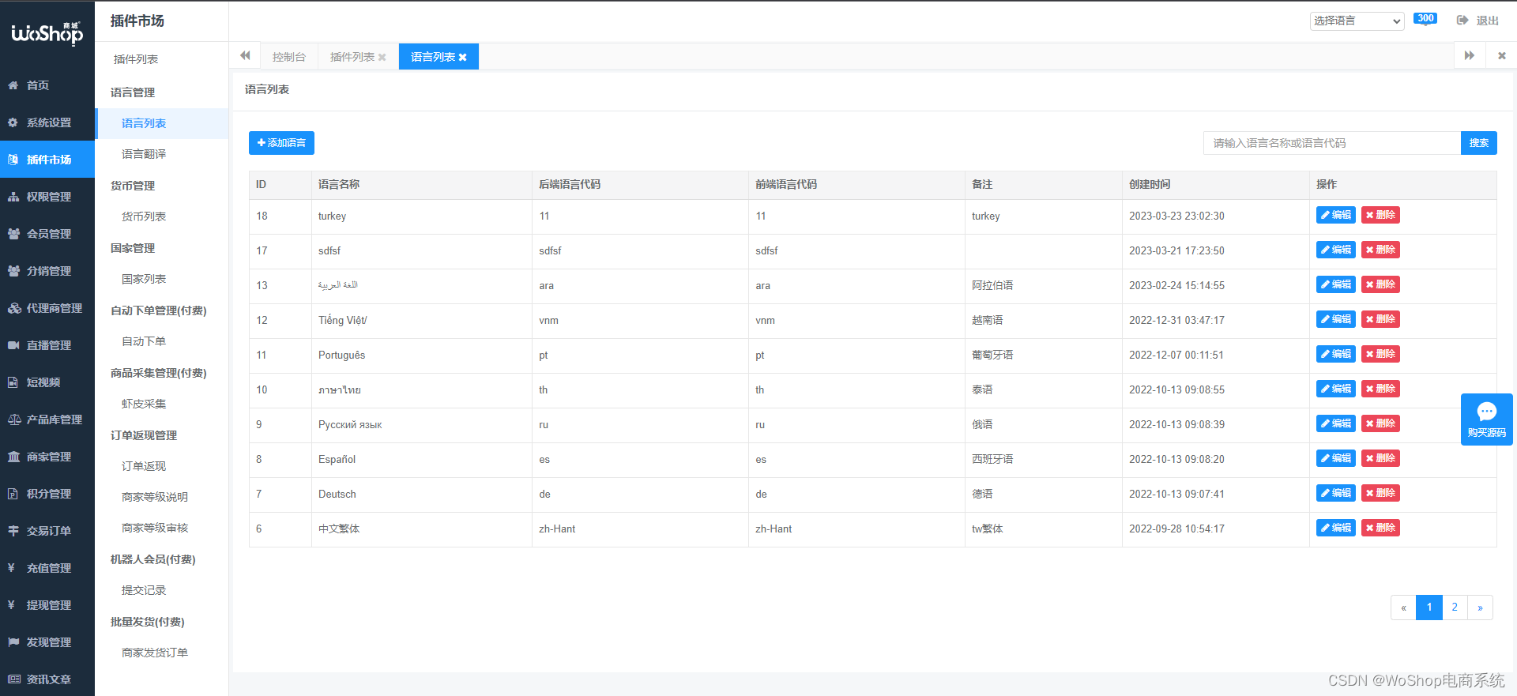
Task: Open 直播管理 in sidebar
Action: point(47,345)
